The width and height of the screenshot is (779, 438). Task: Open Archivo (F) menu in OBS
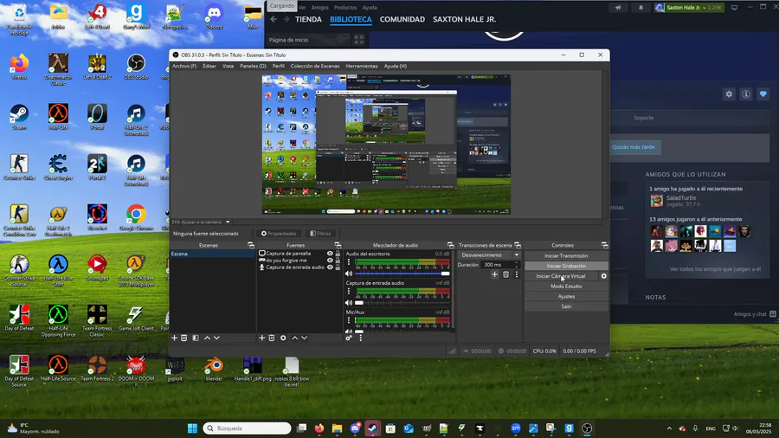(184, 66)
